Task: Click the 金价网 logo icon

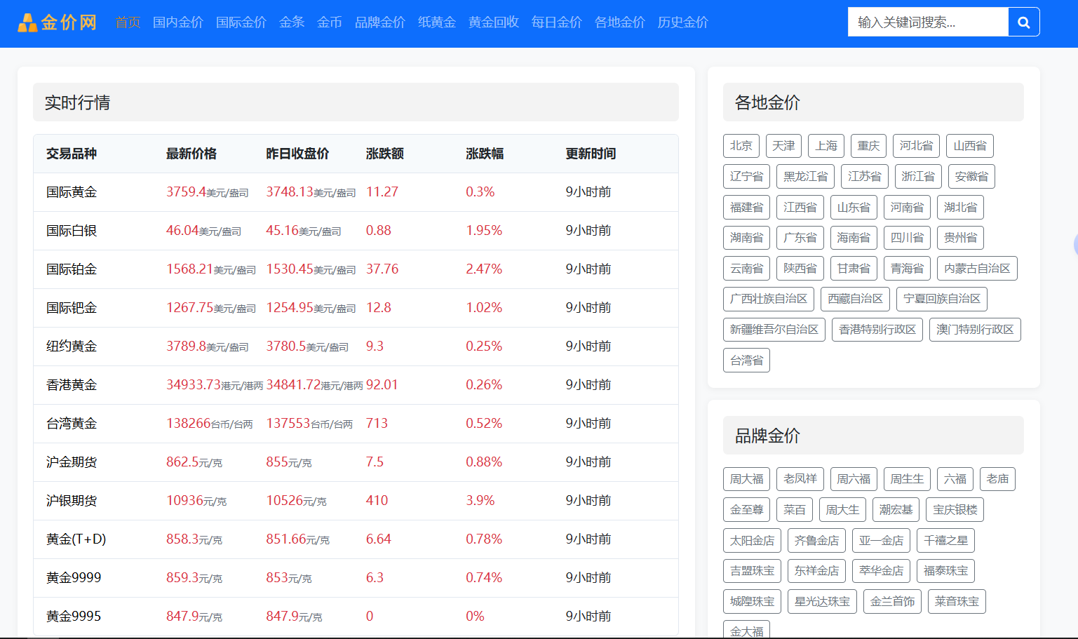Action: click(x=27, y=23)
